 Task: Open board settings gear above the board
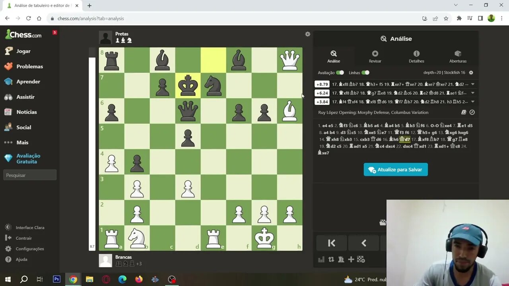pyautogui.click(x=307, y=34)
